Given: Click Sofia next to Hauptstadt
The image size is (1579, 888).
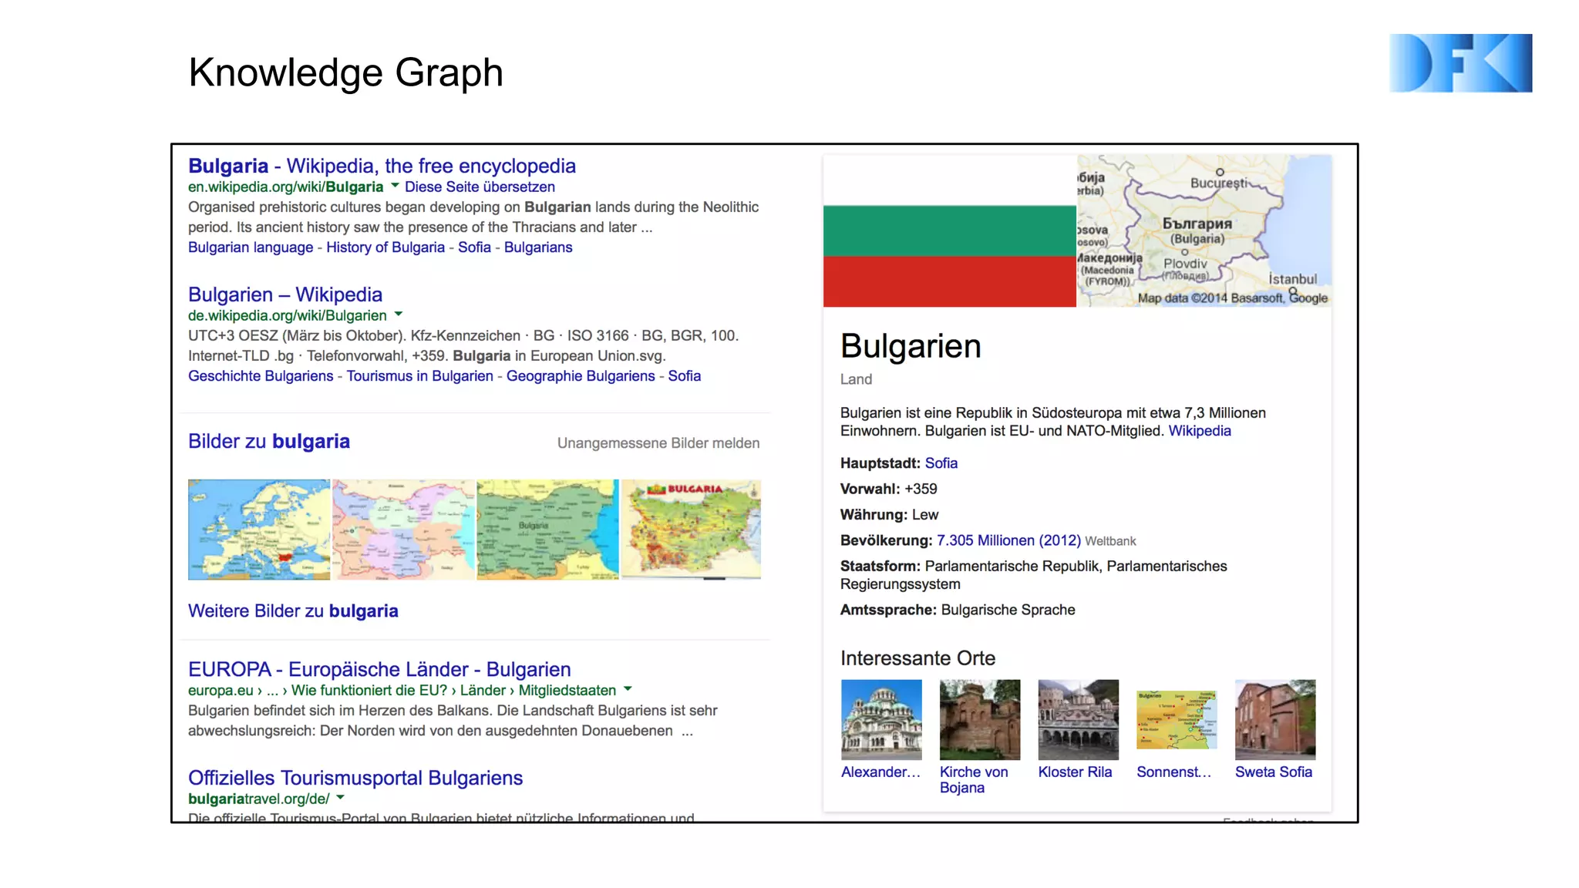Looking at the screenshot, I should pos(941,463).
